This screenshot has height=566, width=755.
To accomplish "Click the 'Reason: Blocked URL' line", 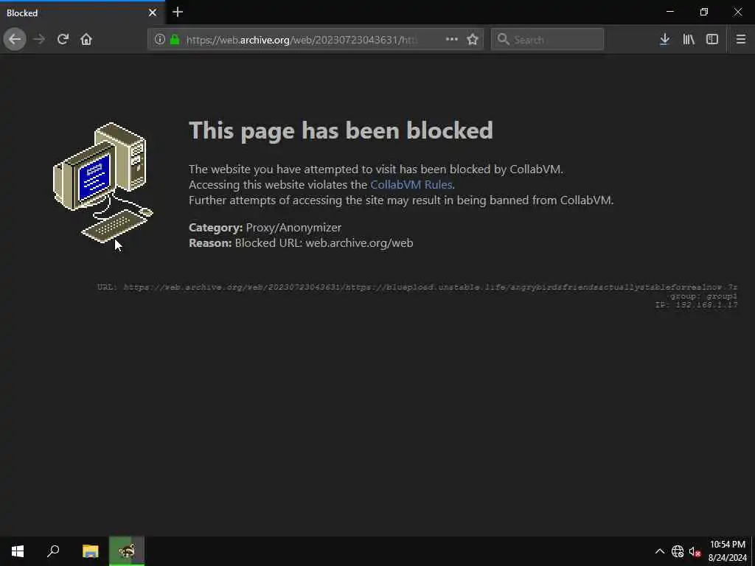I will tap(301, 242).
